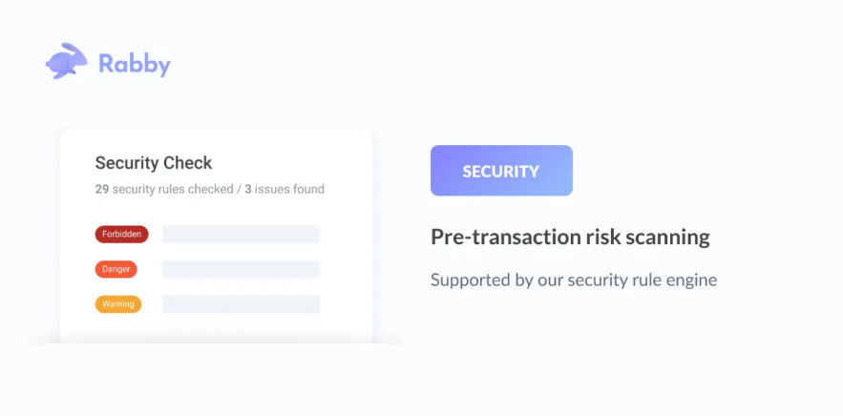Select the Forbidden risk badge
This screenshot has width=843, height=416.
[x=121, y=235]
